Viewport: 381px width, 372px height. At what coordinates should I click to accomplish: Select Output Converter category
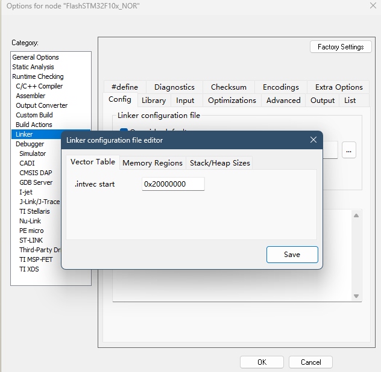42,105
